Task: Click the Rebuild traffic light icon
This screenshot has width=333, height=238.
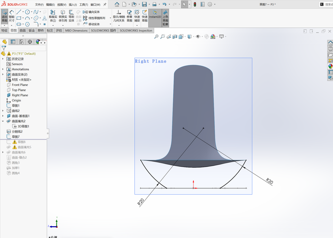Action: point(195,4)
